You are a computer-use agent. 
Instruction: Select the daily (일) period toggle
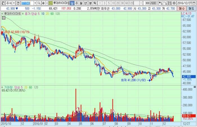pos(72,3)
